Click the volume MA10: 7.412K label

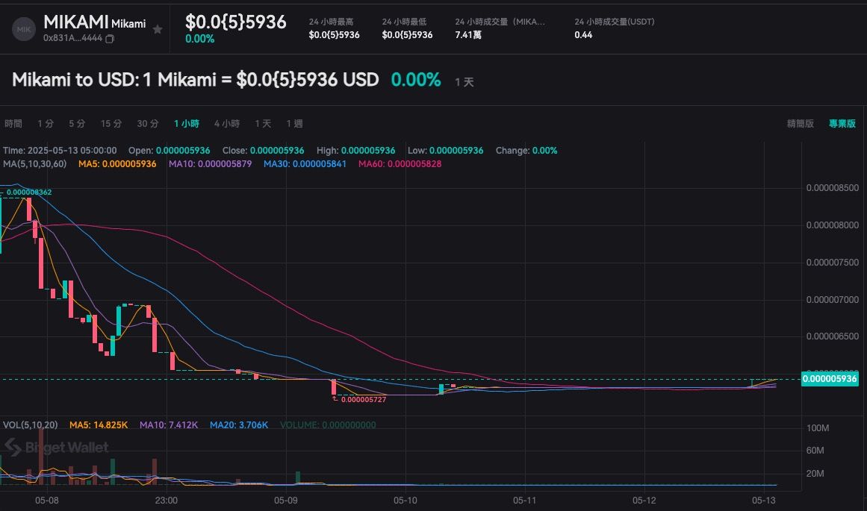coord(169,424)
